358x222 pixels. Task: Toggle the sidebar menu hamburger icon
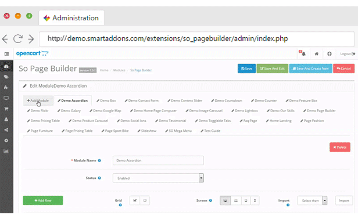tap(6, 54)
